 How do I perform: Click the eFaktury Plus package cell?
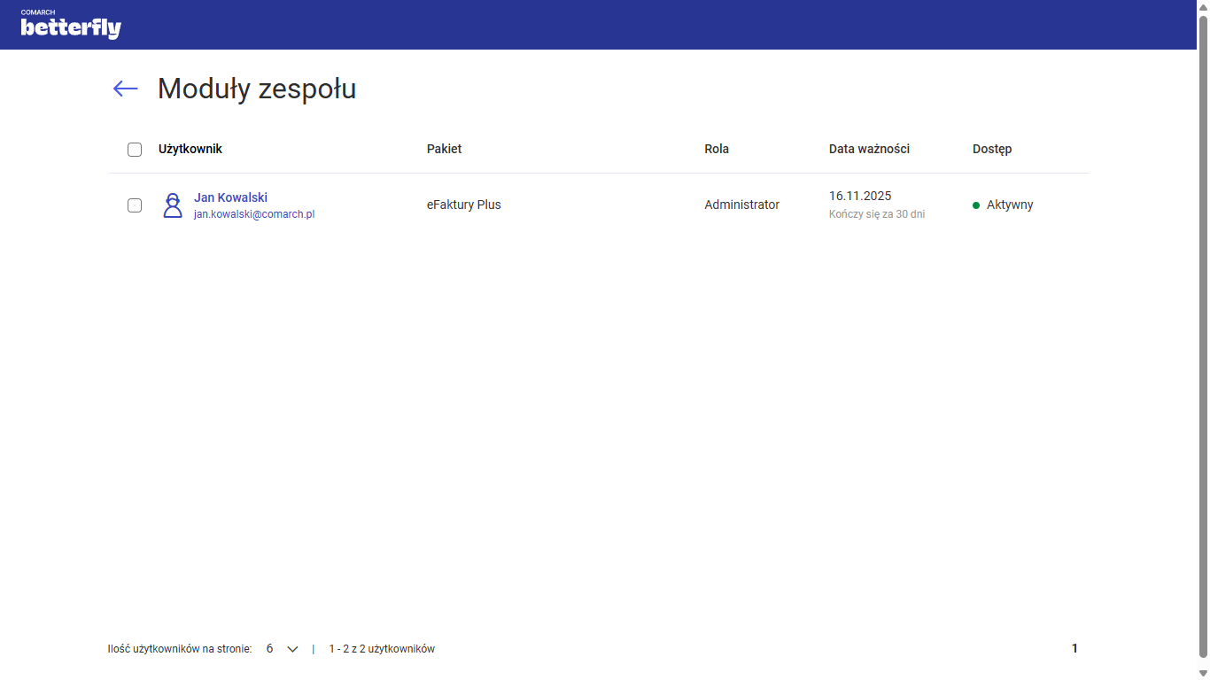(463, 205)
